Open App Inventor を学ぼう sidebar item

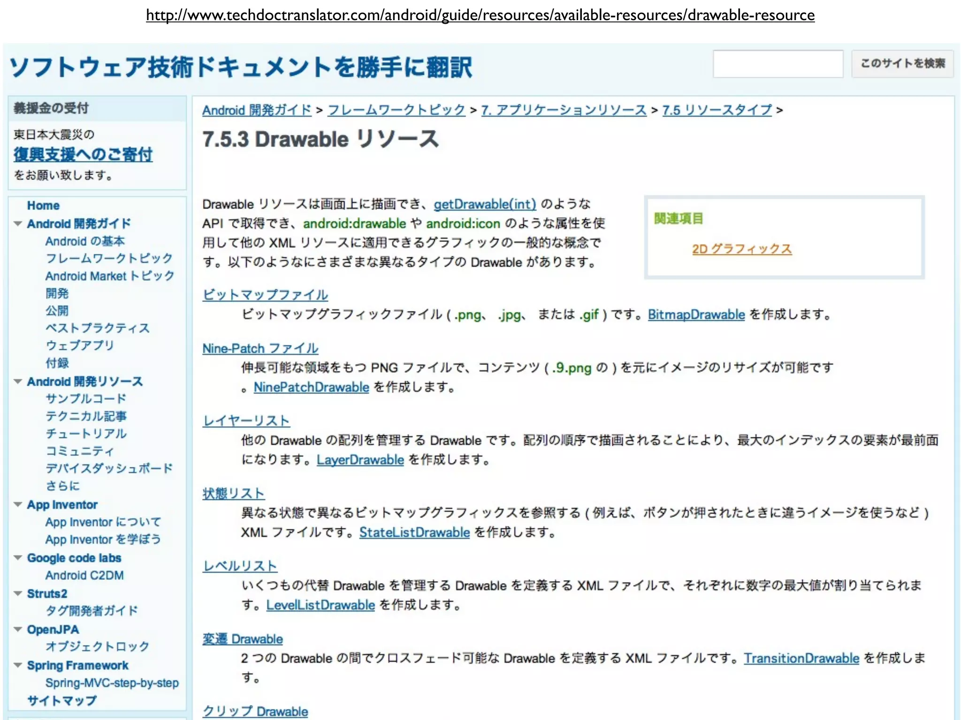(103, 540)
